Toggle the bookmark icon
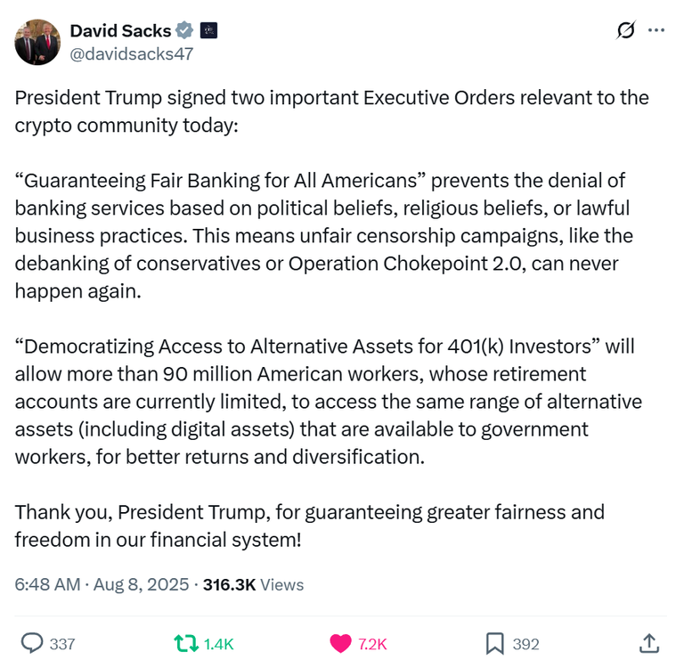Screen dimensions: 684x668 494,644
